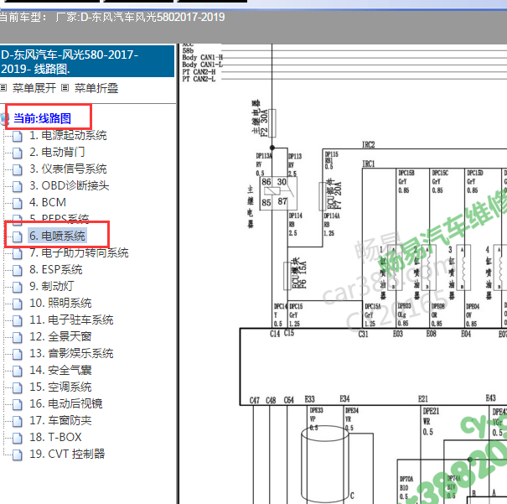The width and height of the screenshot is (507, 504).
Task: Click page icon beside 13. 音影娱乐系统
Action: coord(18,355)
